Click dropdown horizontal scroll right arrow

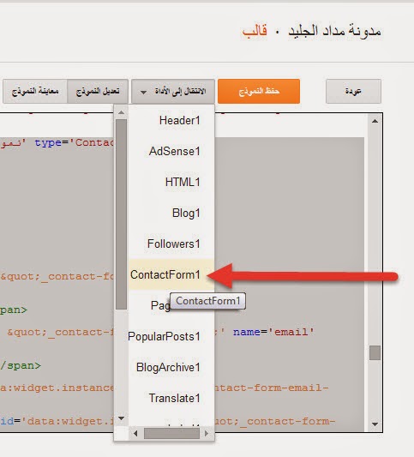pos(207,433)
